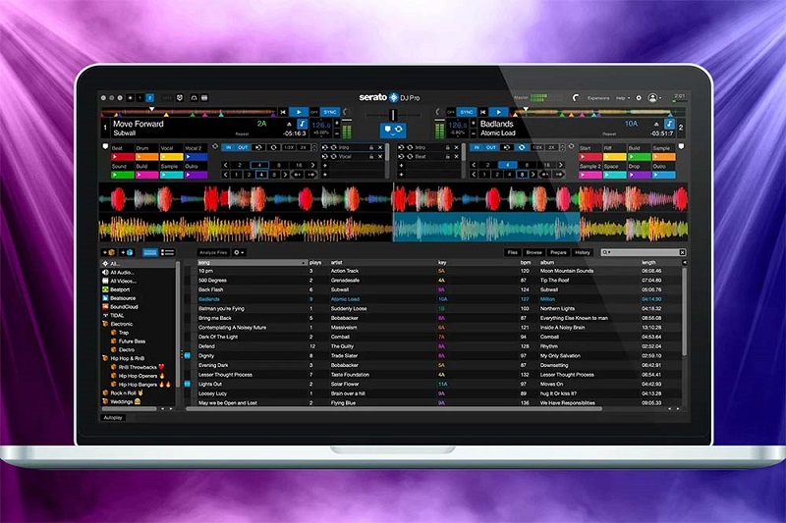Image resolution: width=786 pixels, height=523 pixels.
Task: Open the Files tab
Action: [512, 253]
